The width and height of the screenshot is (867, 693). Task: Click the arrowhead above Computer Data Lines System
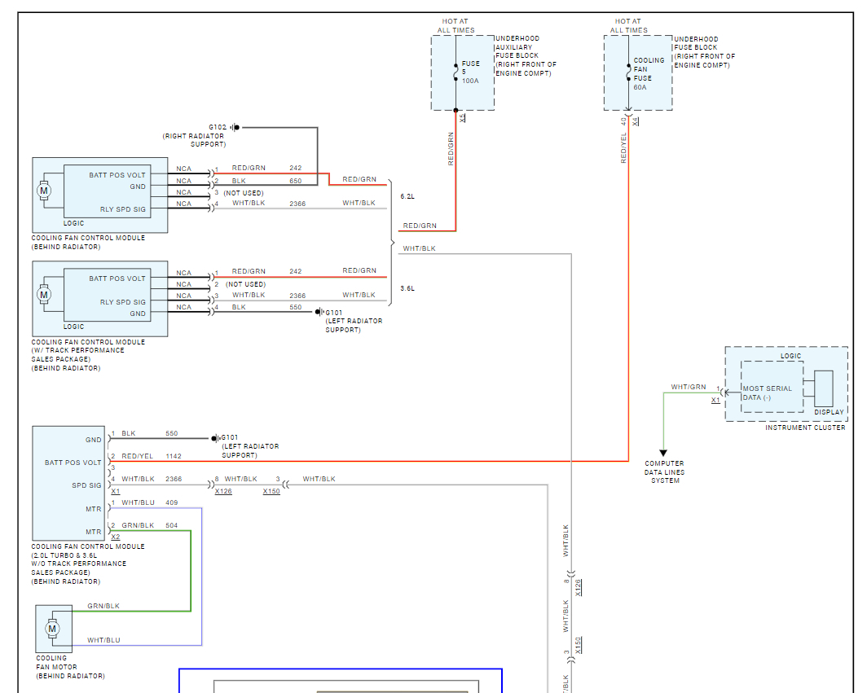pyautogui.click(x=663, y=453)
